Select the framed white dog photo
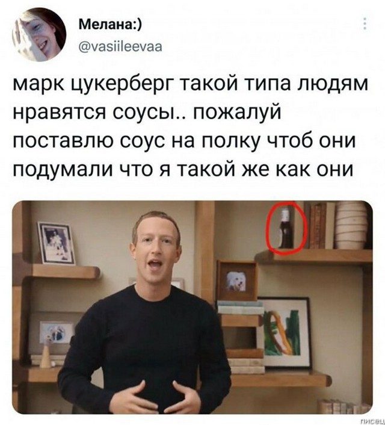Image resolution: width=385 pixels, height=425 pixels. pos(236,281)
